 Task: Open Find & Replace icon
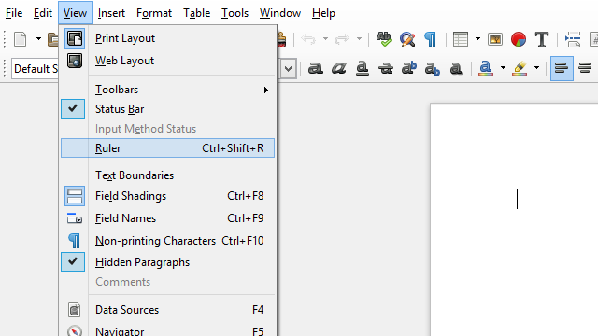[407, 39]
